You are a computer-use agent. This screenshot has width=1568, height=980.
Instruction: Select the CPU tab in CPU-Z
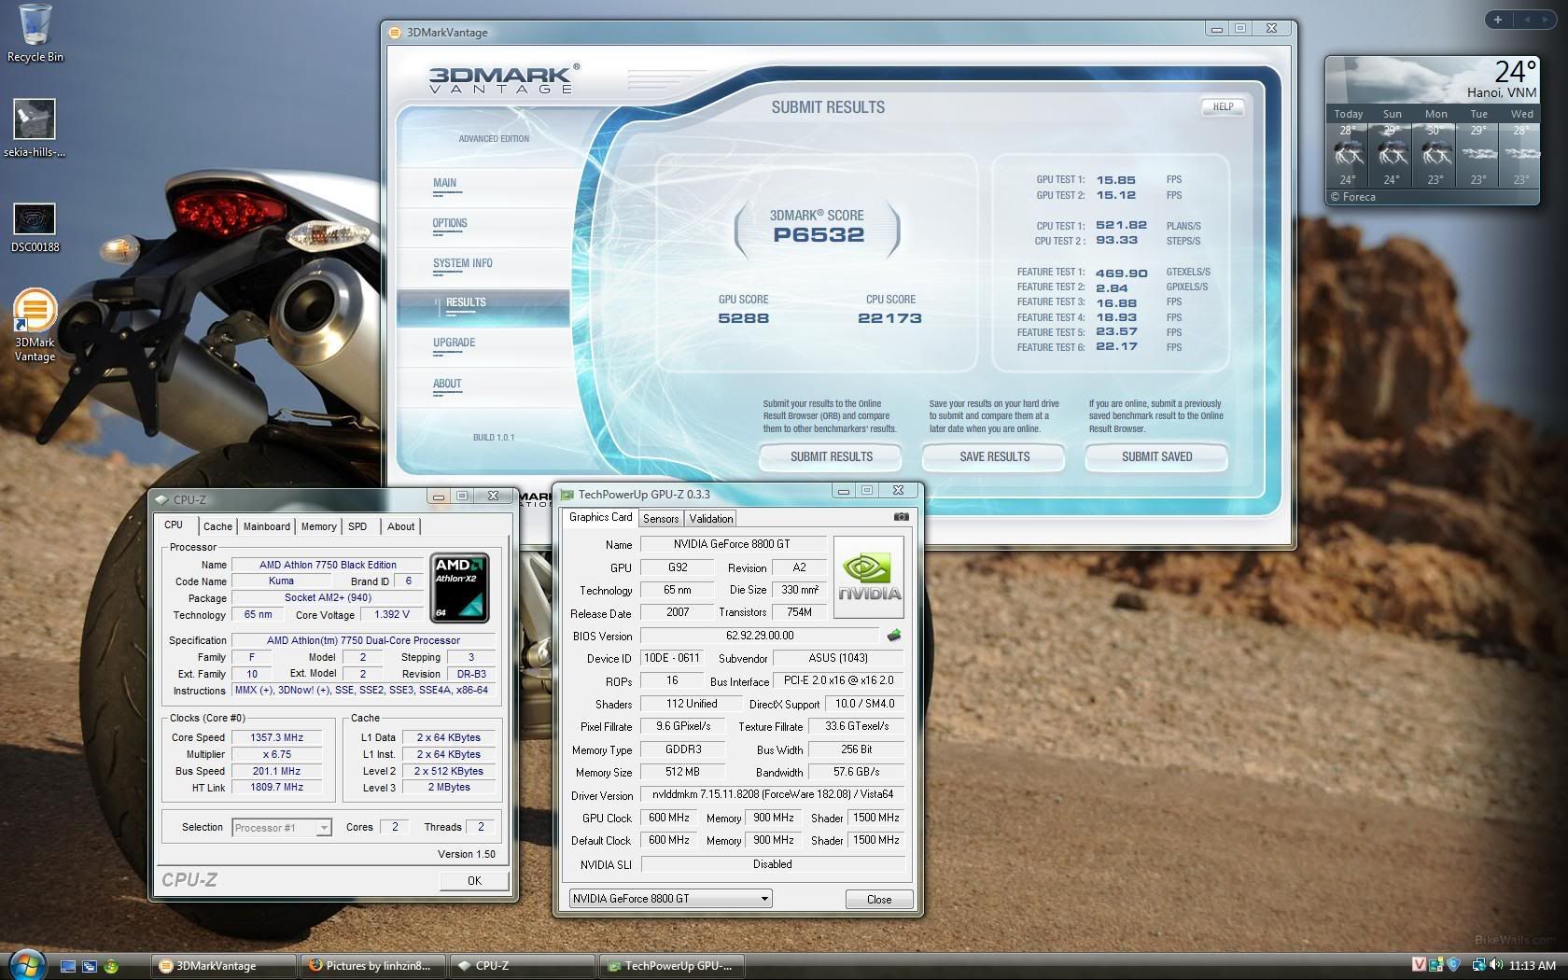(175, 525)
